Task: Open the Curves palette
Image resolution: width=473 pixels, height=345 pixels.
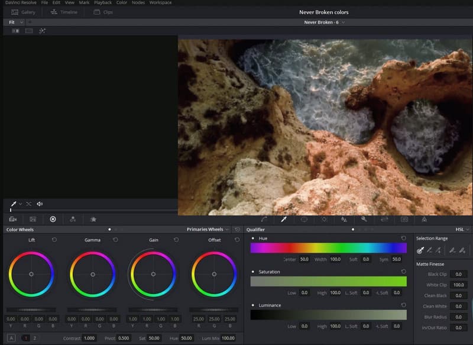Action: (x=264, y=219)
